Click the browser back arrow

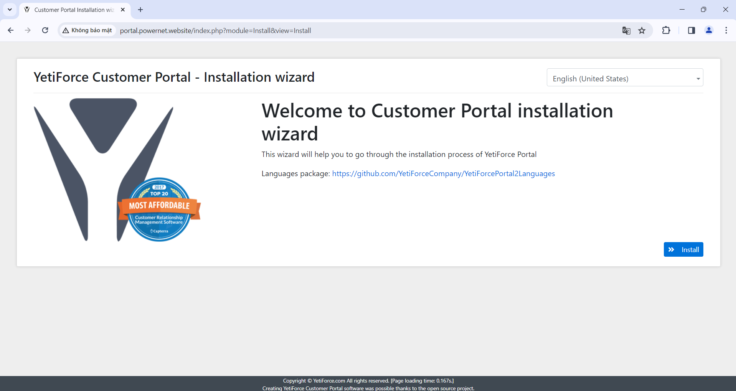(11, 30)
